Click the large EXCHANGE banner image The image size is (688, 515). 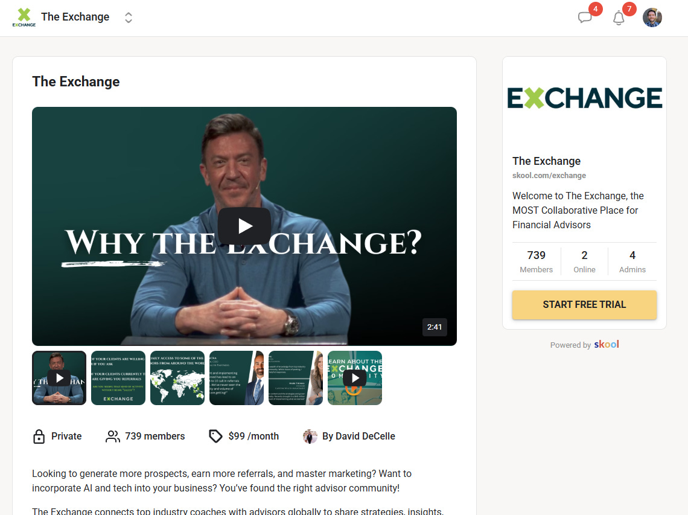(x=584, y=98)
